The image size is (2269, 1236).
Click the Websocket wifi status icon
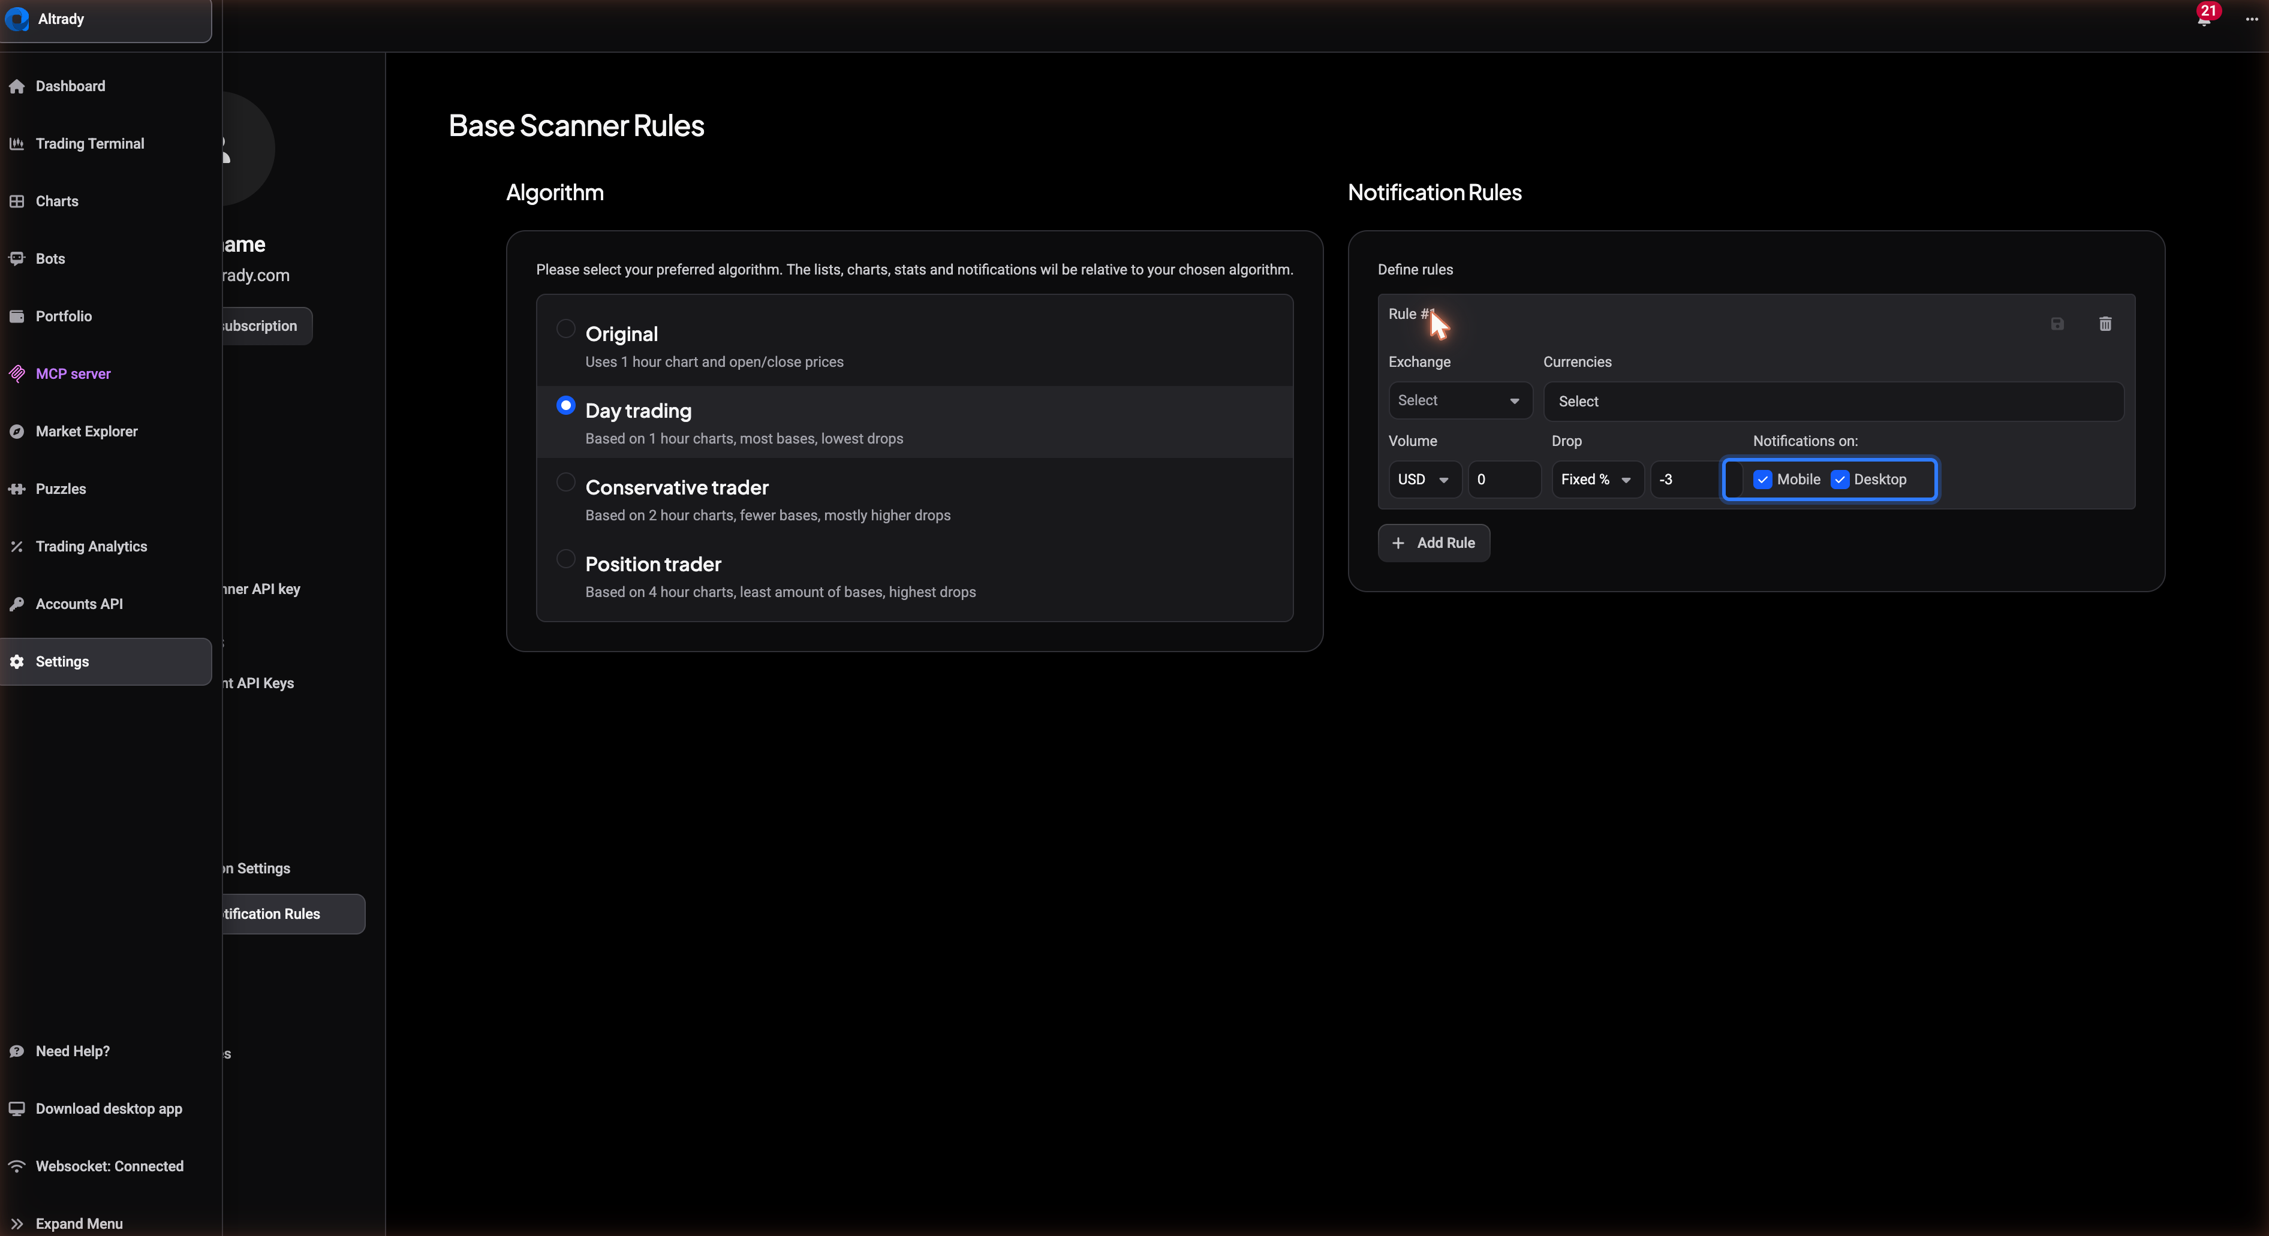click(x=17, y=1166)
